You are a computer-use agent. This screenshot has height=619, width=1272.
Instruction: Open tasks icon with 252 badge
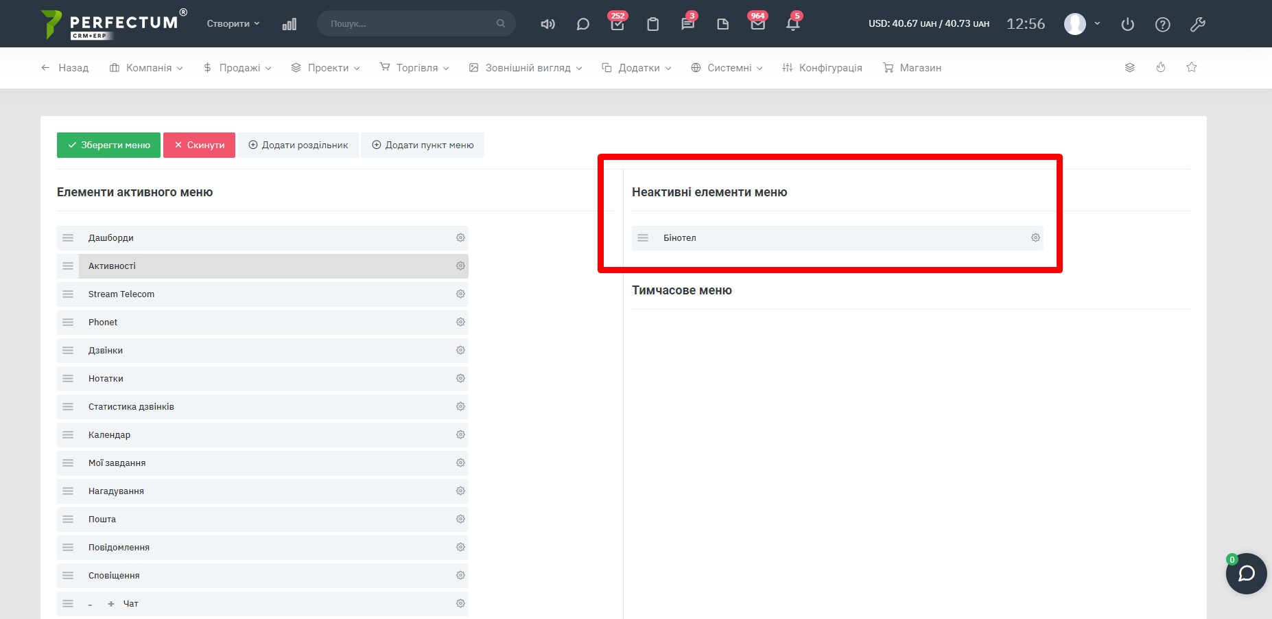[617, 24]
